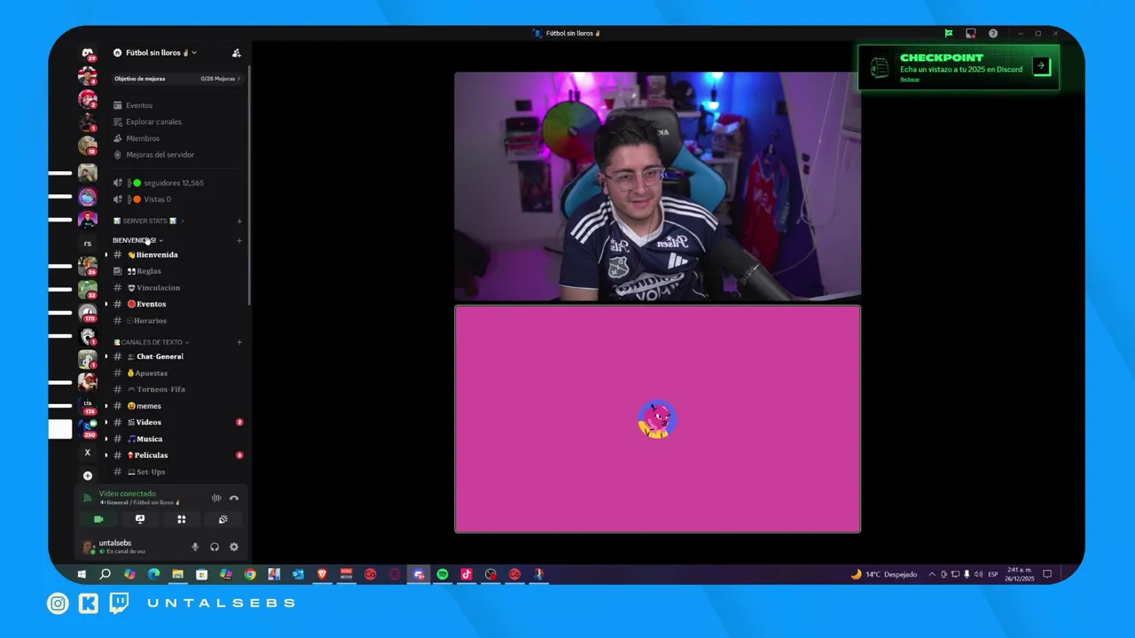The height and width of the screenshot is (638, 1135).
Task: Collapse the BIENVENIDOS category
Action: [x=137, y=240]
